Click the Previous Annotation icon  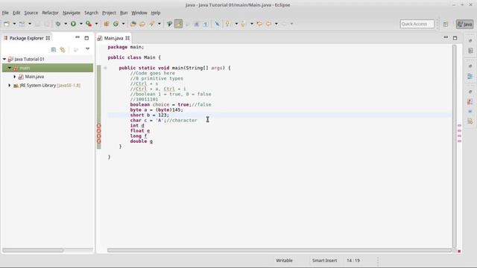[x=243, y=24]
